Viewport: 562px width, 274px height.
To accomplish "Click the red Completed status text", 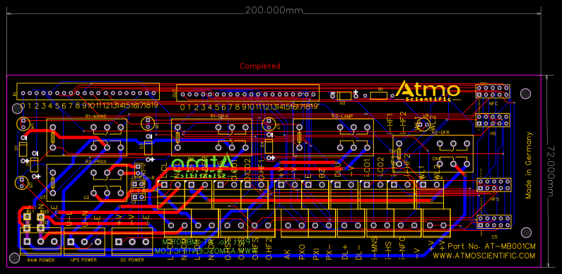I will (x=260, y=66).
